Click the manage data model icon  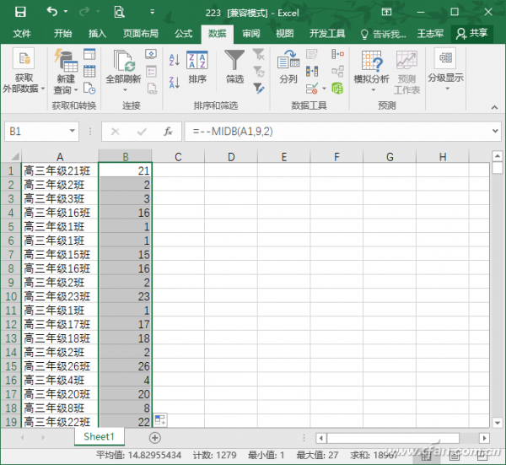[x=337, y=88]
